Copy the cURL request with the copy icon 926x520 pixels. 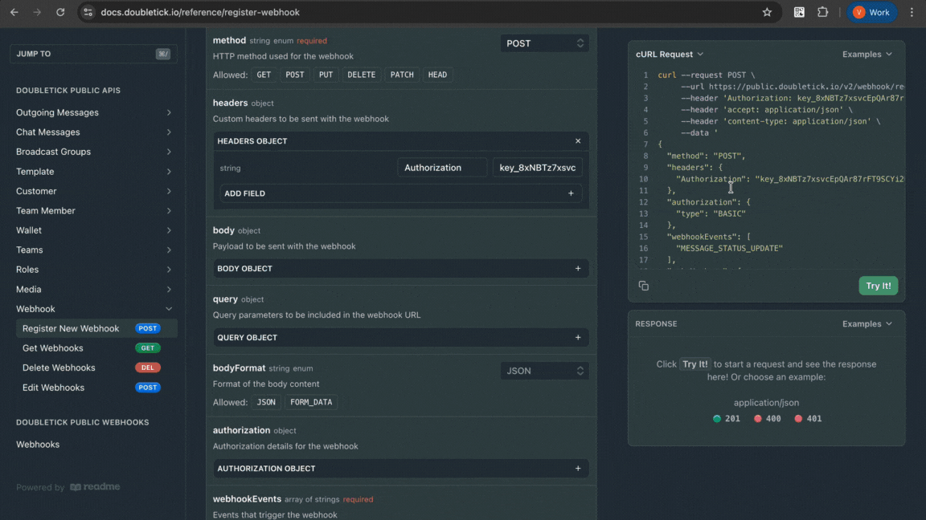643,286
